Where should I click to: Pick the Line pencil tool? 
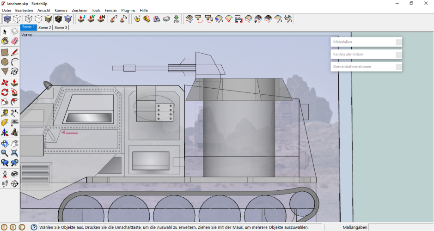click(x=14, y=52)
